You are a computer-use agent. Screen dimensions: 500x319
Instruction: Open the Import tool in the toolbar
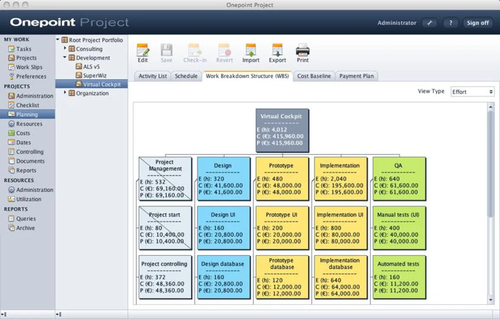coord(250,50)
